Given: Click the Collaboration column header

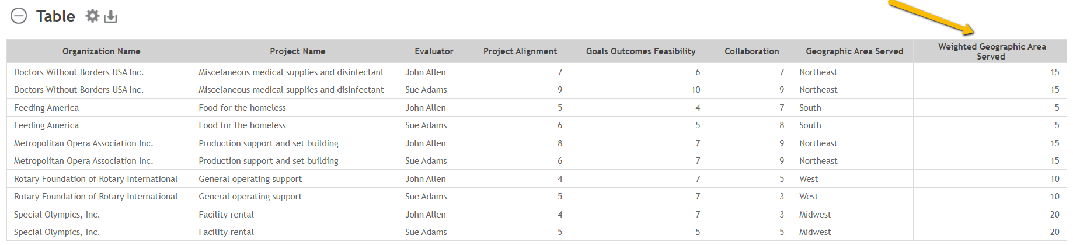Looking at the screenshot, I should (x=752, y=51).
